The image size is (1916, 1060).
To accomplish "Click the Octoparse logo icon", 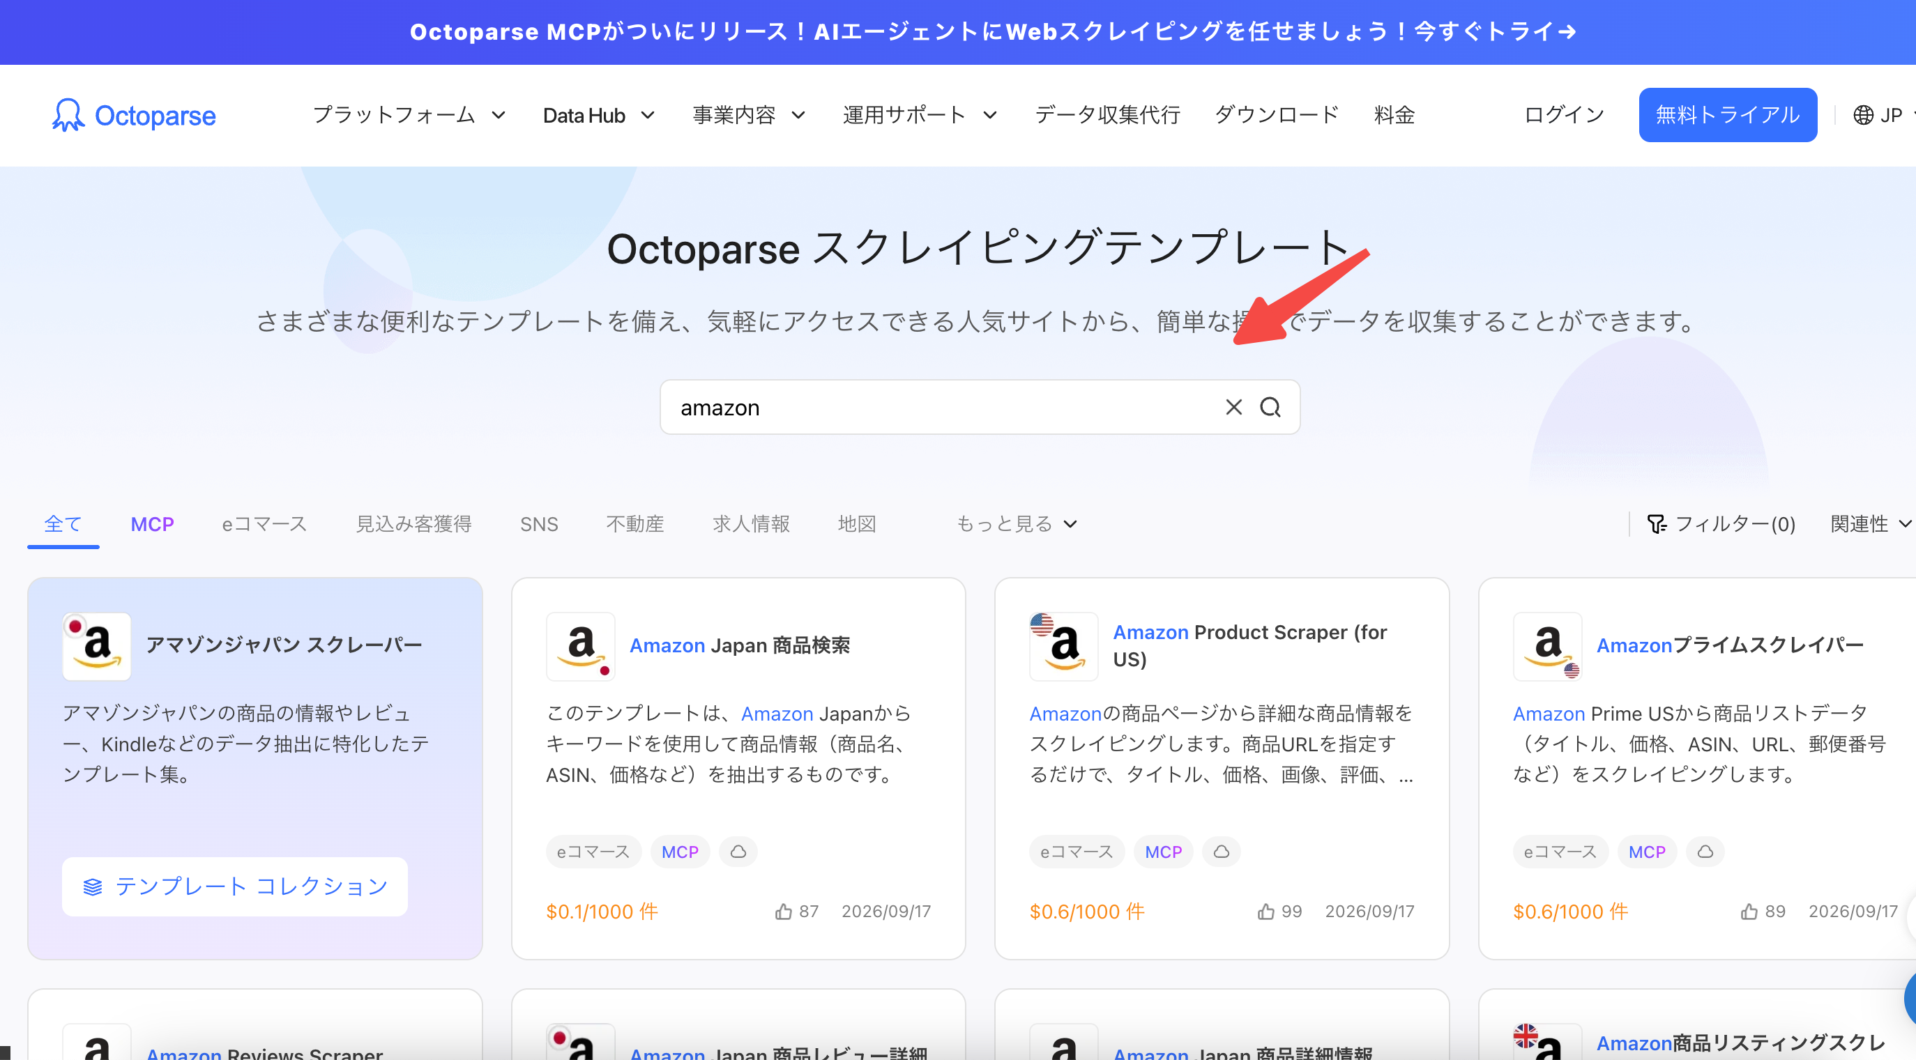I will click(x=68, y=114).
